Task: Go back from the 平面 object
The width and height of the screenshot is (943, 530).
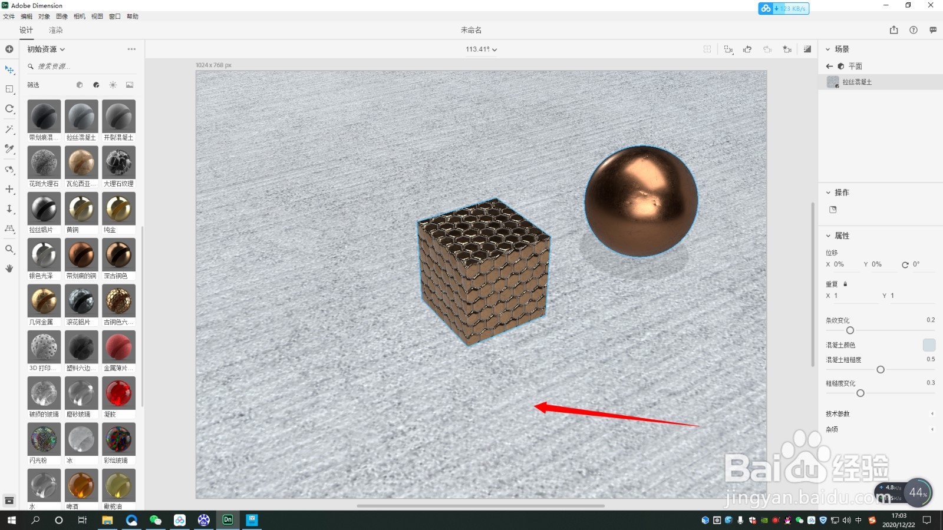Action: click(x=829, y=66)
